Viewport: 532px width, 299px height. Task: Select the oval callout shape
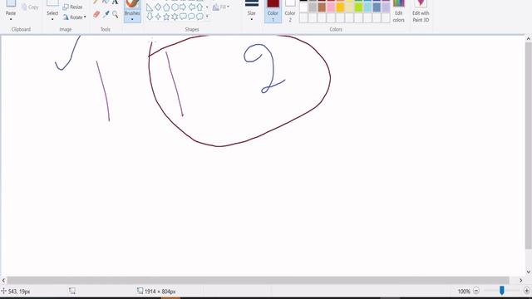pyautogui.click(x=191, y=17)
